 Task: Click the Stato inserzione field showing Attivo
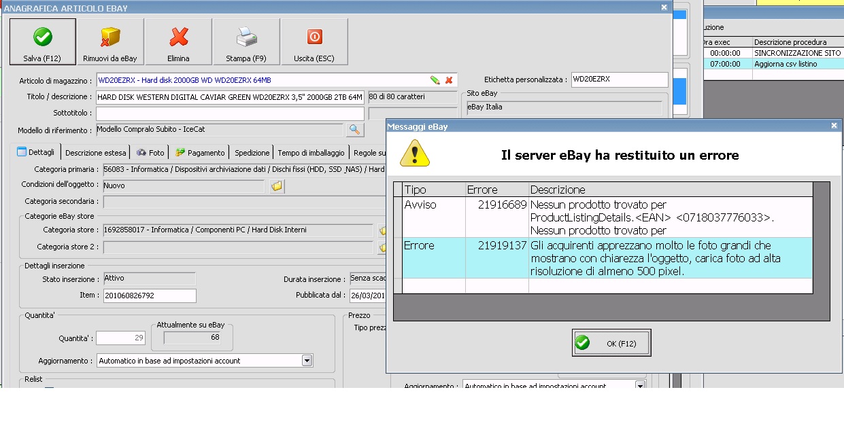(149, 279)
